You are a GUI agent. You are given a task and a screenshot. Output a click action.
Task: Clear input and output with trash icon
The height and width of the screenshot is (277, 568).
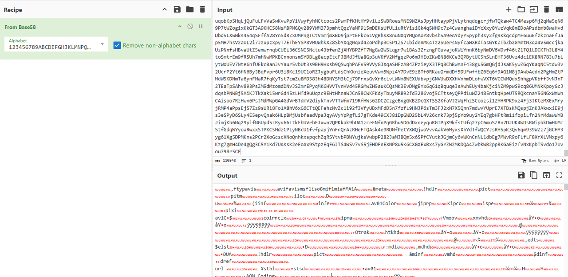(546, 9)
